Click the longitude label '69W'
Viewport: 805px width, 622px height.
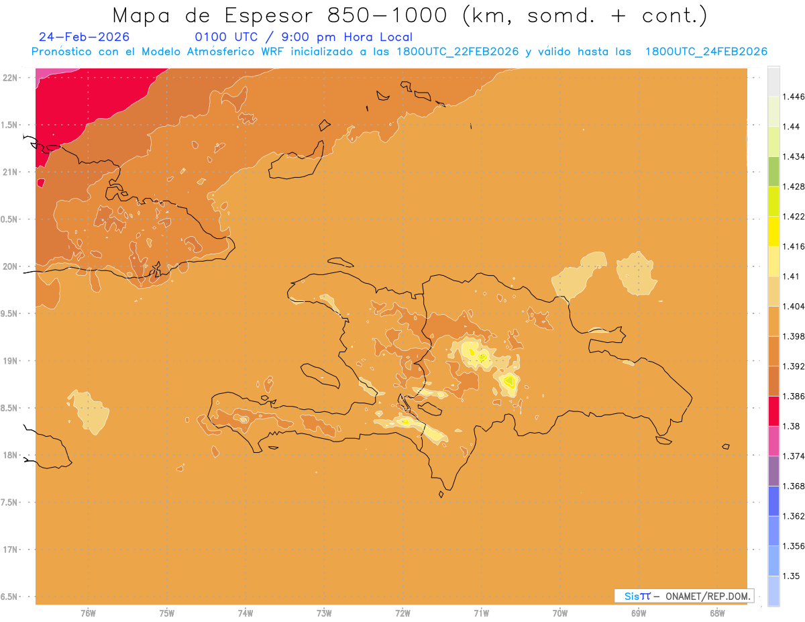(639, 613)
